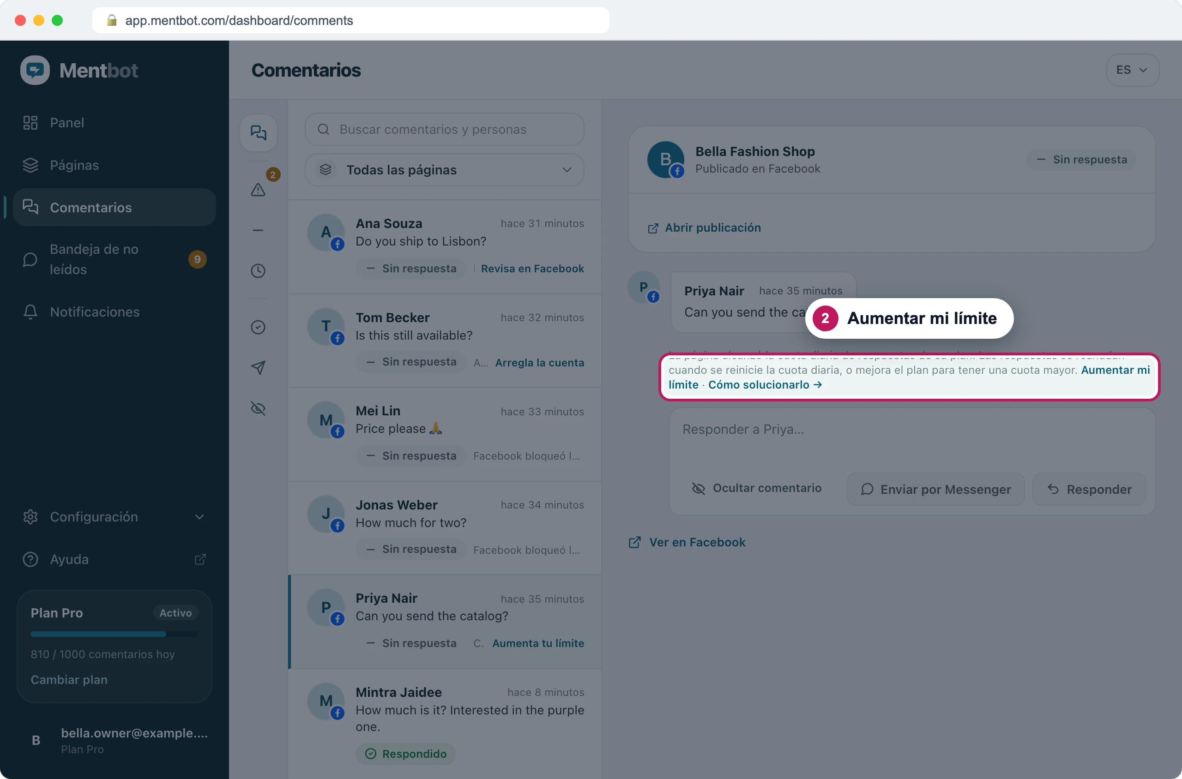
Task: Expand the Configuración section
Action: [115, 517]
